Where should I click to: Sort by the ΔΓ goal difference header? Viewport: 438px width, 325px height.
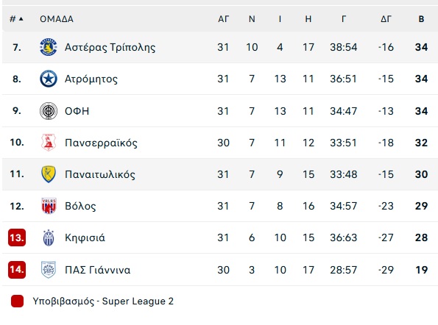coord(386,19)
